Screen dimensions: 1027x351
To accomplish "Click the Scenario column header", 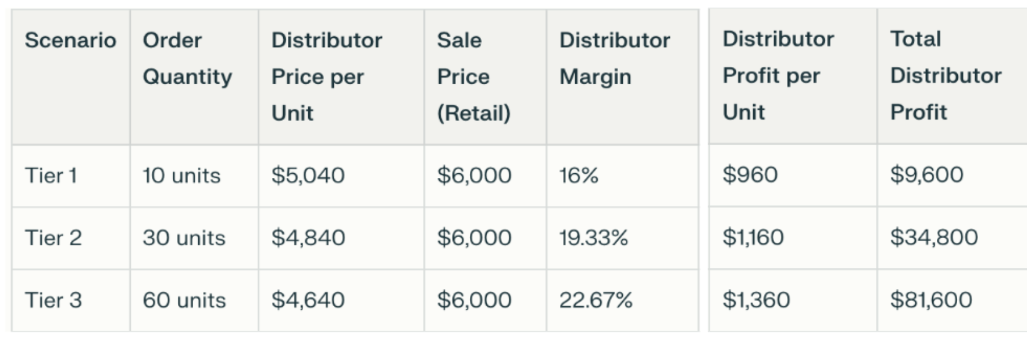I will click(70, 40).
